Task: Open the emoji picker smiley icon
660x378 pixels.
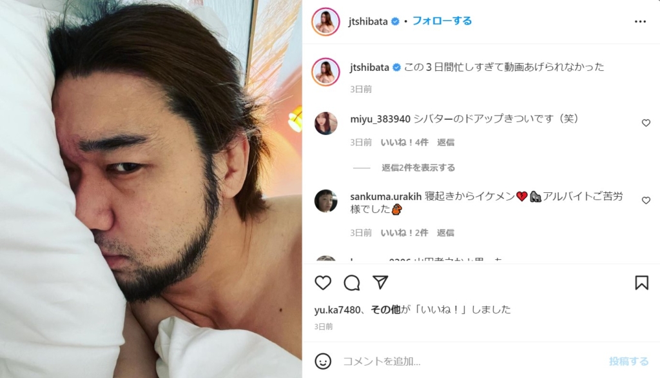Action: [x=323, y=361]
